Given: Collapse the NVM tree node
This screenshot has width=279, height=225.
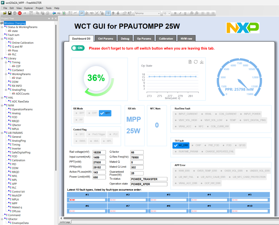Looking at the screenshot, I should click(2, 105).
